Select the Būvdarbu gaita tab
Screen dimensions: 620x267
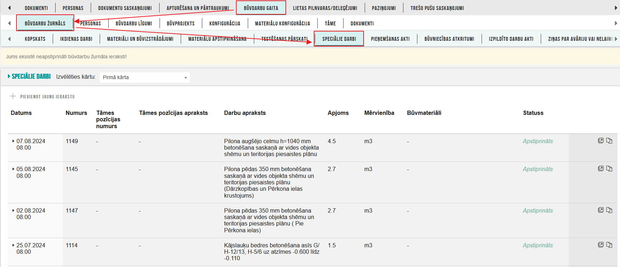pos(261,8)
